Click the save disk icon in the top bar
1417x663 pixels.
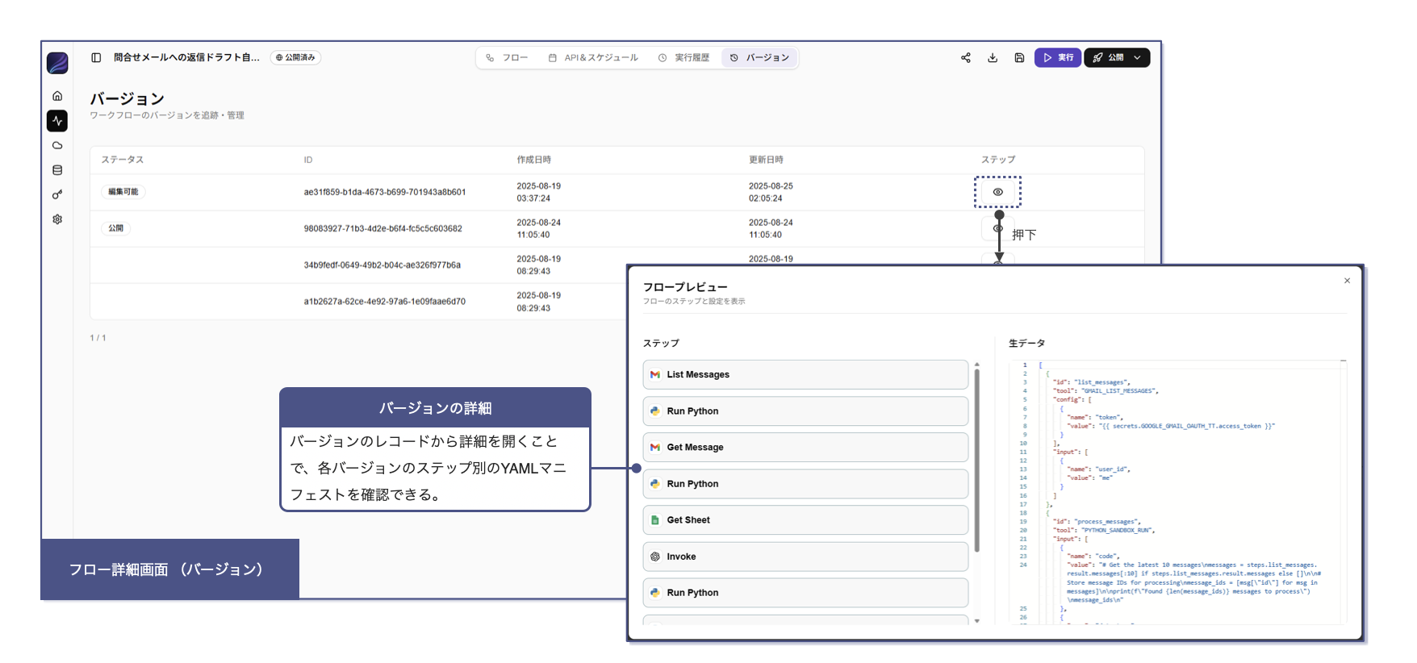coord(1019,57)
